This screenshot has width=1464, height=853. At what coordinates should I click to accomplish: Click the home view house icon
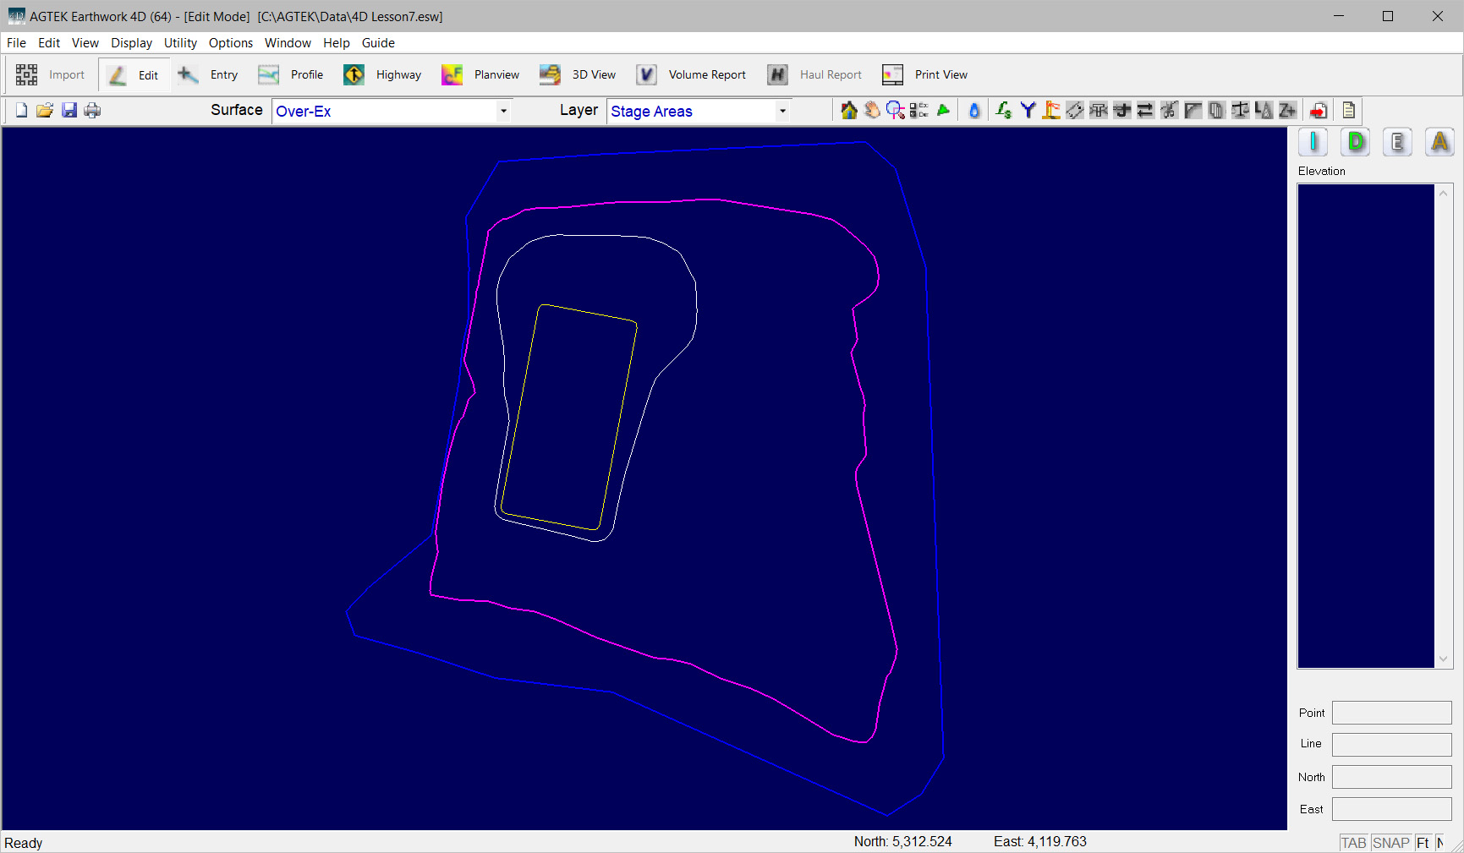[848, 111]
